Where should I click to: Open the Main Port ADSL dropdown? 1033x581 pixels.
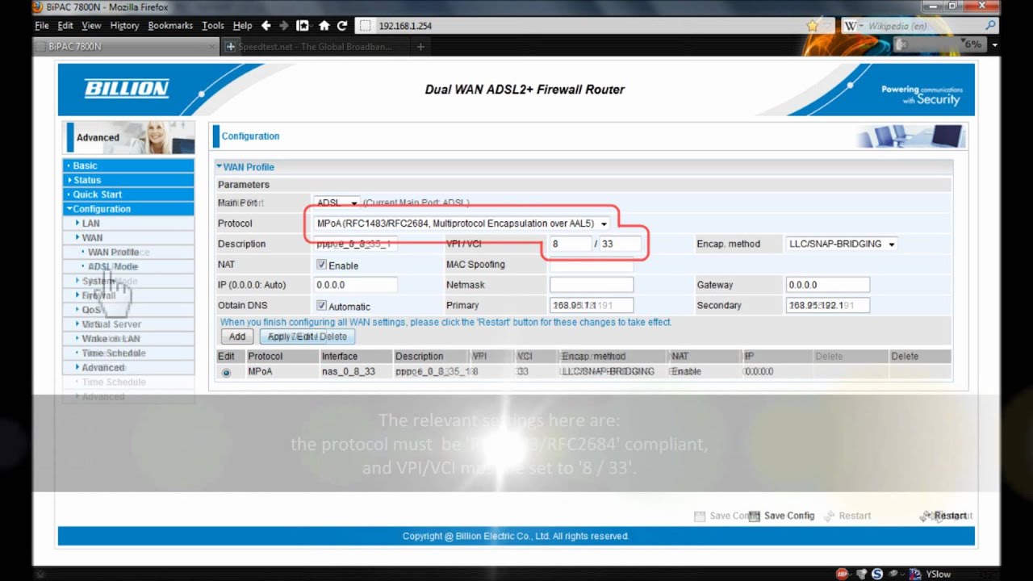pos(337,203)
